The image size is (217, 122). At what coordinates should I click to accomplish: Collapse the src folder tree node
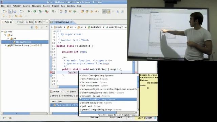tap(5, 35)
